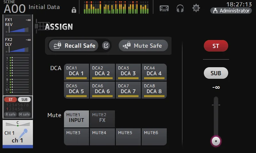Toggle MUTE1 INPUT group
Screen dimensions: 256x153
click(x=76, y=119)
